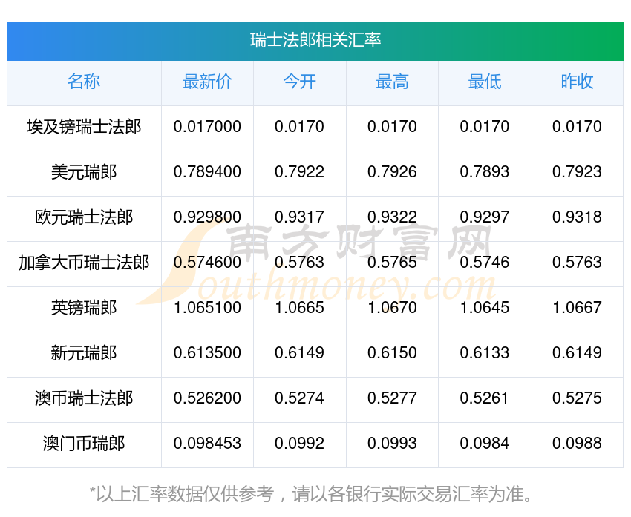Select the 英镑瑞郎 currency pair
The image size is (631, 517).
coord(84,308)
